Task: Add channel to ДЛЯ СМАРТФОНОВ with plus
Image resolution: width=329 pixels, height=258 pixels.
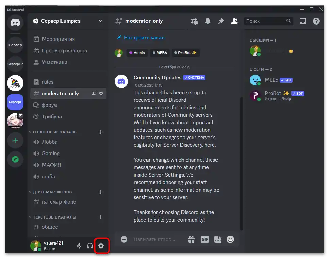Action: (x=101, y=192)
